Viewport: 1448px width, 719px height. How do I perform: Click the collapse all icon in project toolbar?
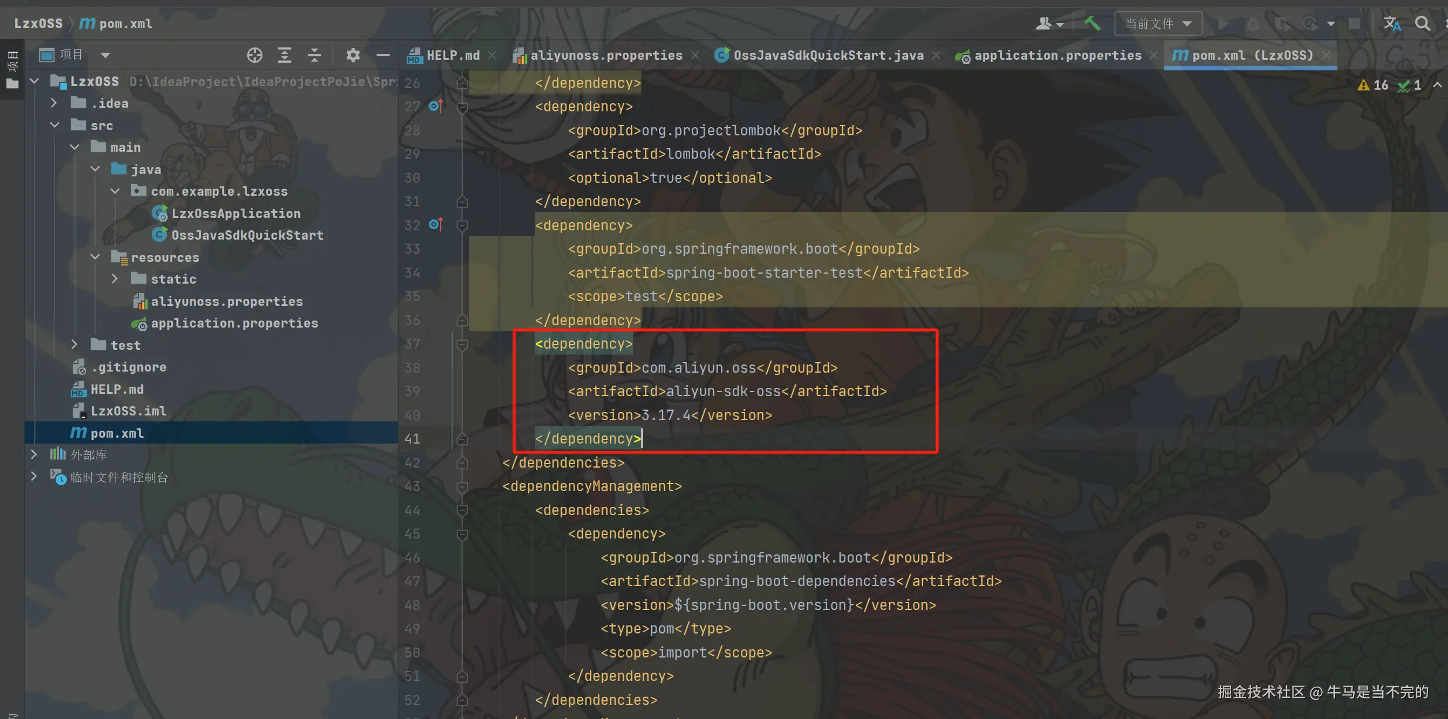(x=315, y=55)
